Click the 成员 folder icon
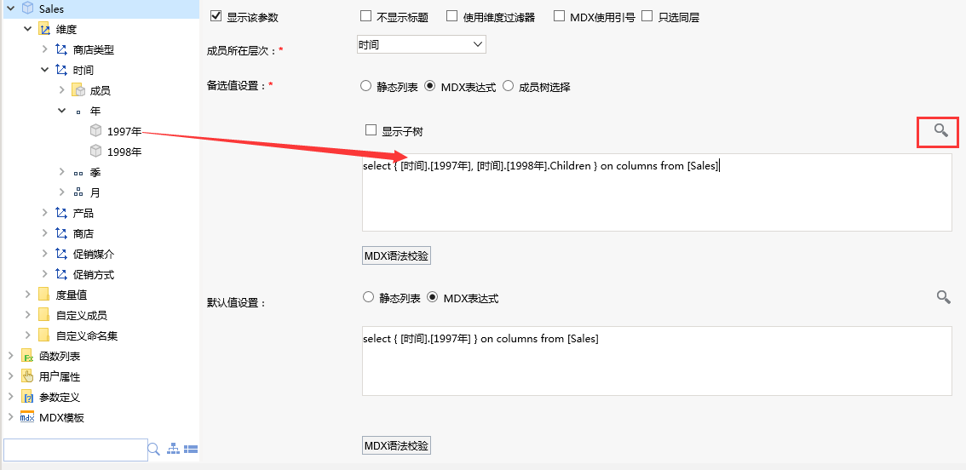Screen dimensions: 966x470 pos(78,90)
